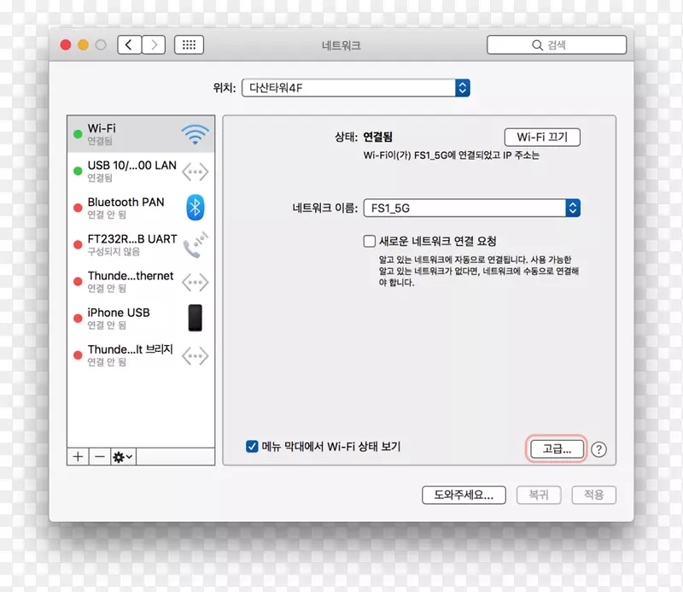Click the FT232R UART modem icon

click(x=195, y=244)
